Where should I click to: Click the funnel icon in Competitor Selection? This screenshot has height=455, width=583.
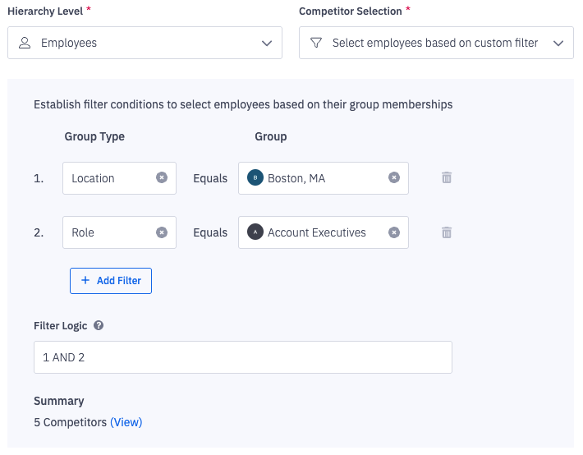pos(316,43)
